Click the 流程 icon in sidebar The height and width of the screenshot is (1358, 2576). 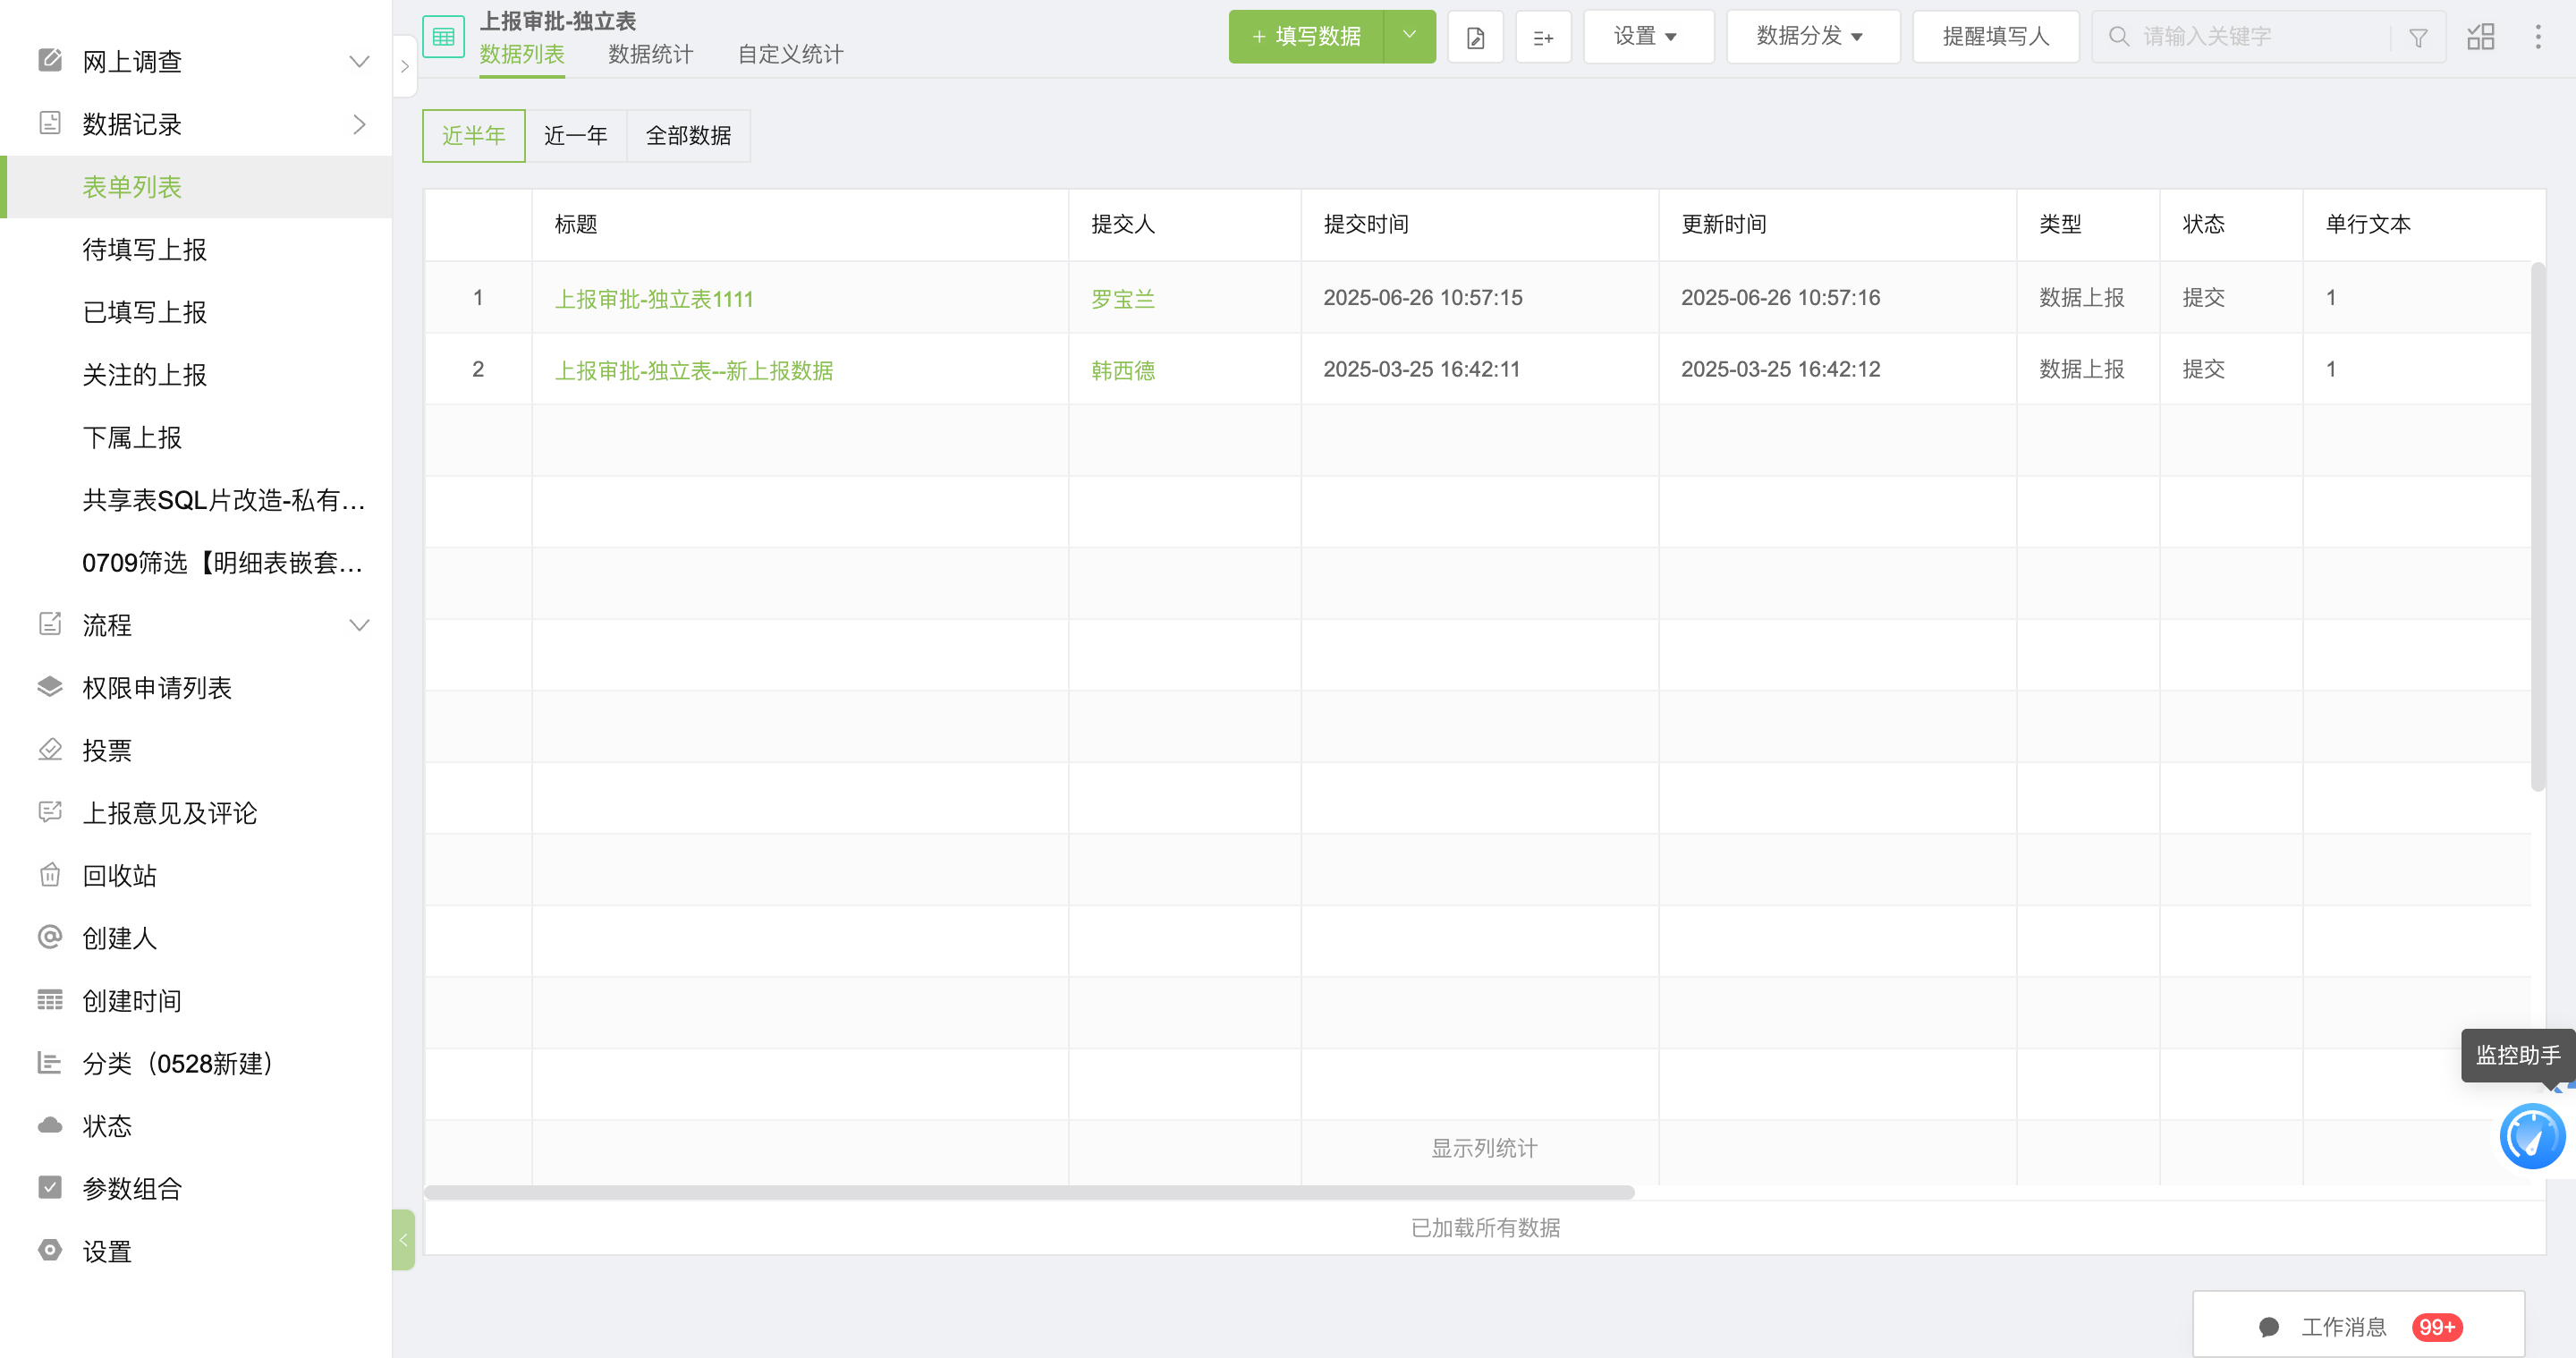pos(50,624)
